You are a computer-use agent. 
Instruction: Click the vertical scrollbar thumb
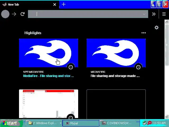pyautogui.click(x=167, y=45)
